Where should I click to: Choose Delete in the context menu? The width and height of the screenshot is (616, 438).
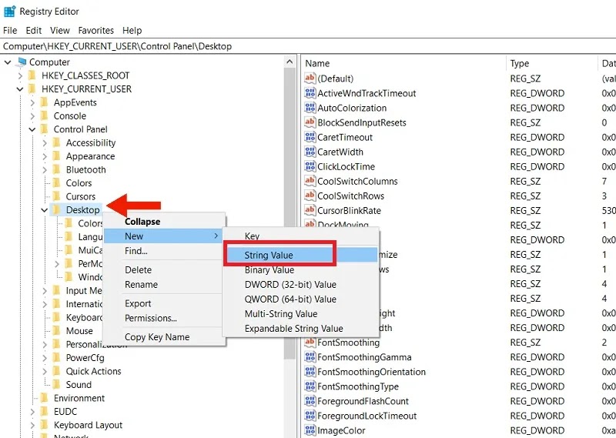164,270
